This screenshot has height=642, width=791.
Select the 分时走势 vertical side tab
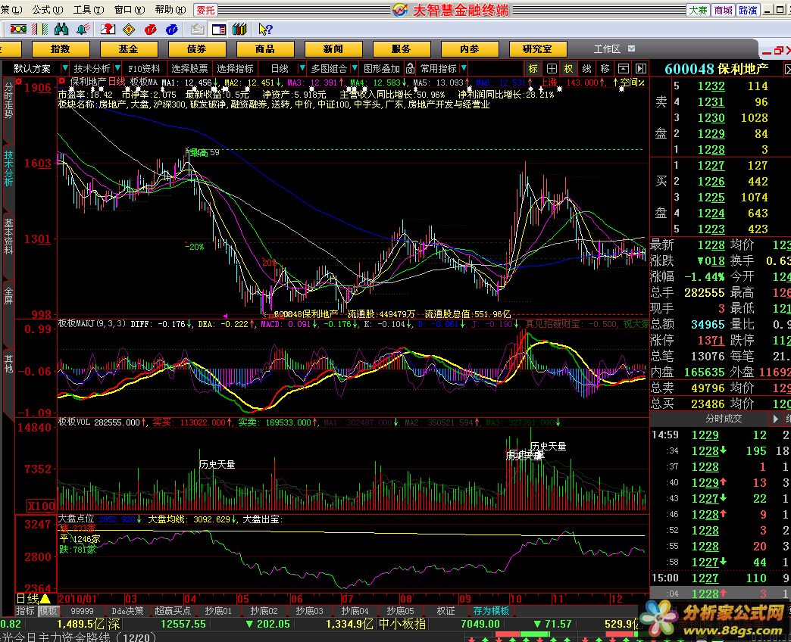(x=8, y=101)
